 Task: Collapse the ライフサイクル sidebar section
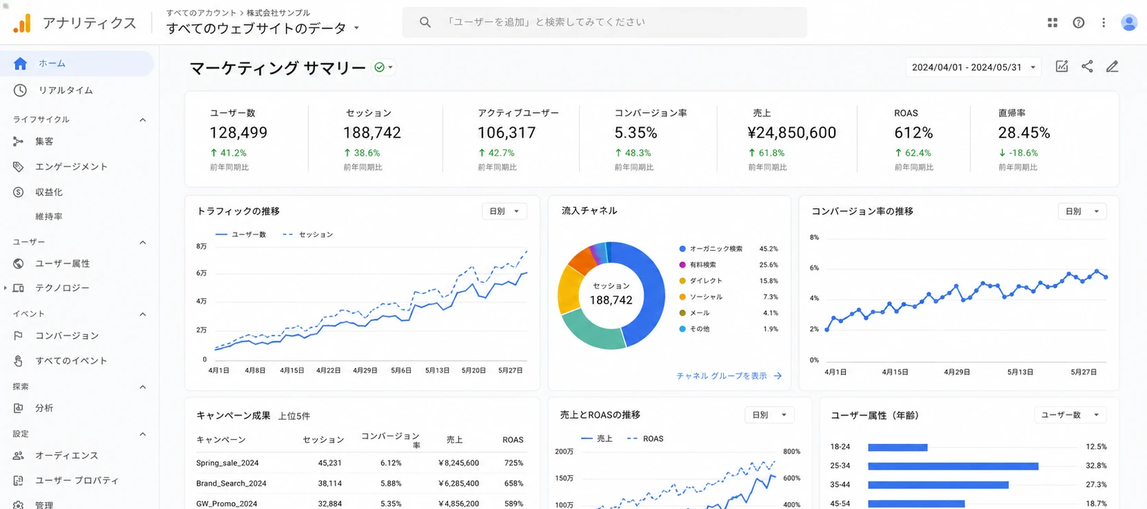tap(143, 120)
